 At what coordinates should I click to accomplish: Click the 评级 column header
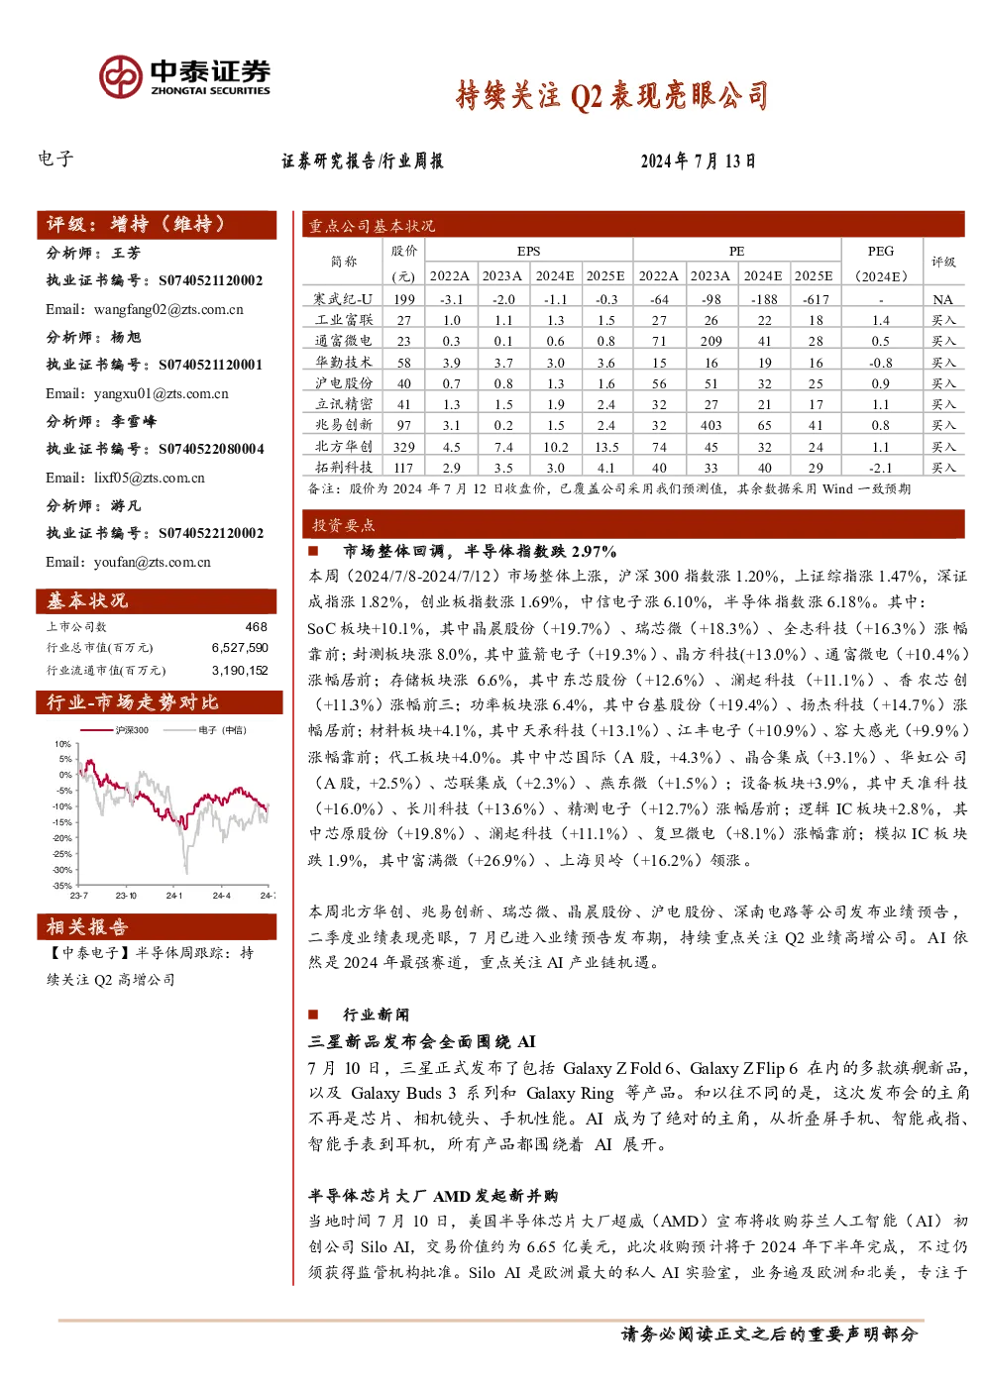tap(943, 263)
